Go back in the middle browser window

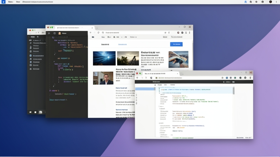(90, 33)
